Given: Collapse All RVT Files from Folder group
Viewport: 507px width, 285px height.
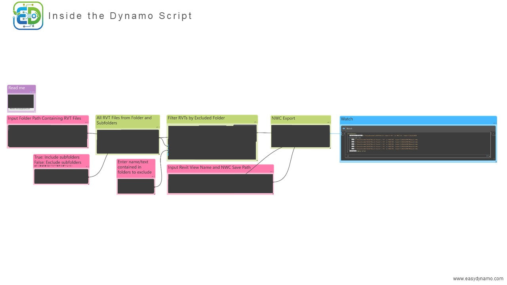Looking at the screenshot, I should pos(157,127).
